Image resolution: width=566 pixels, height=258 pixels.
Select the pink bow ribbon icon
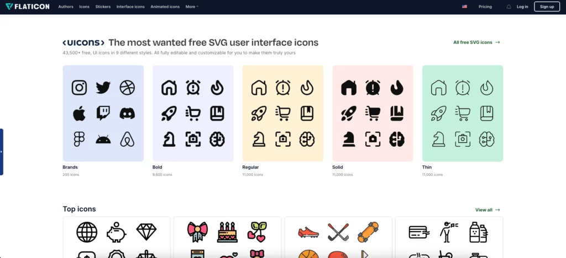[197, 232]
